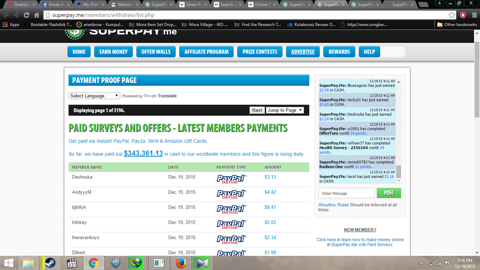Viewport: 480px width, 270px height.
Task: Open the $9.41 amount link for bjbillyk
Action: (270, 207)
